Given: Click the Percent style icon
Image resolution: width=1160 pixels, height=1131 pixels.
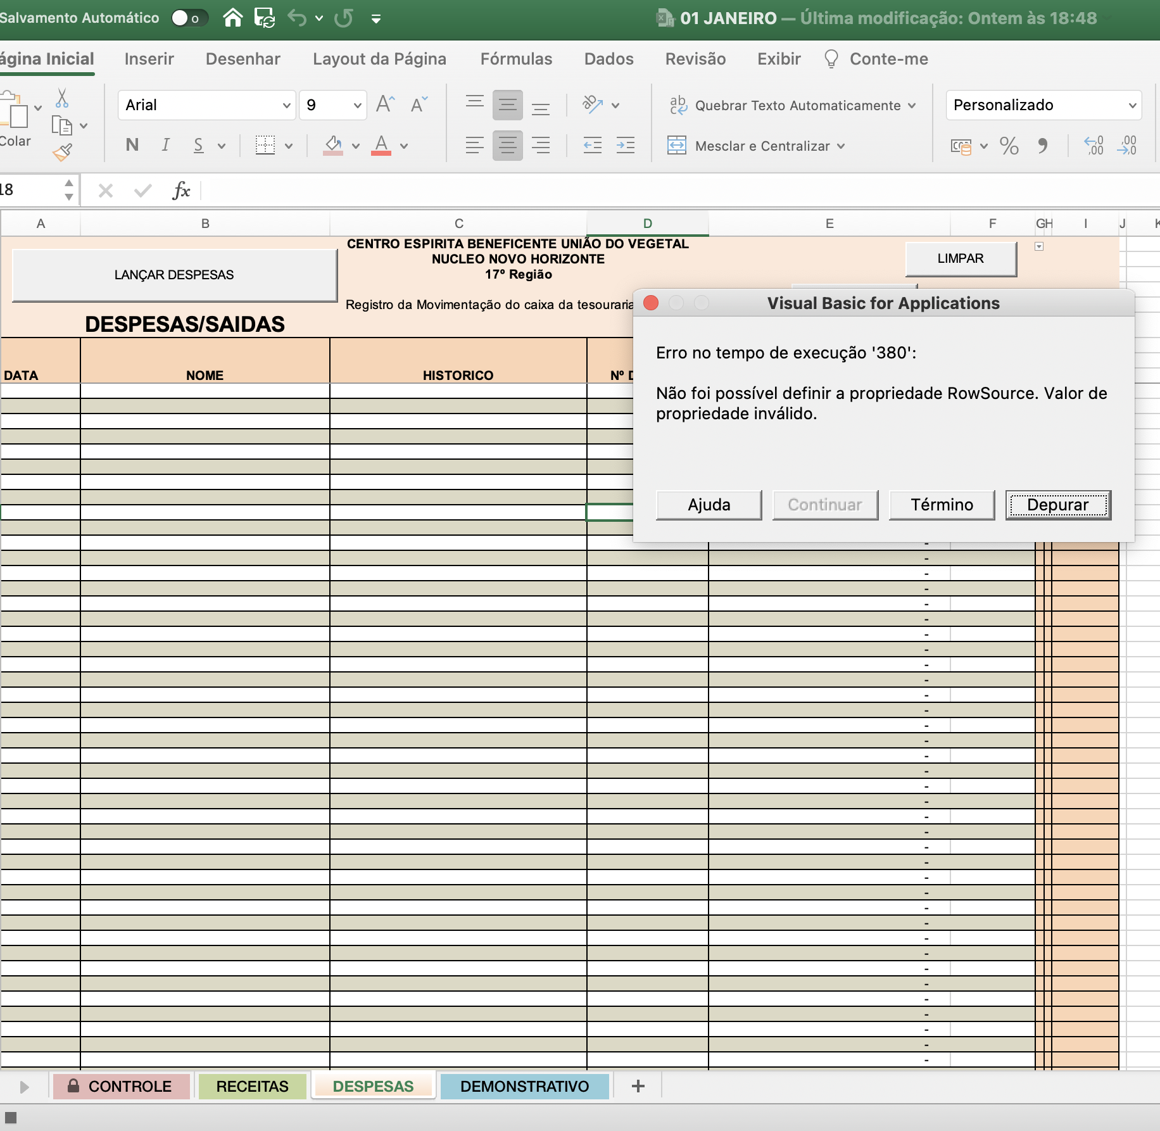Looking at the screenshot, I should (x=1009, y=146).
